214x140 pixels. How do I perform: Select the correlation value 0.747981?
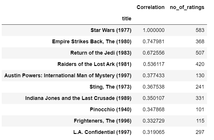tap(154, 42)
